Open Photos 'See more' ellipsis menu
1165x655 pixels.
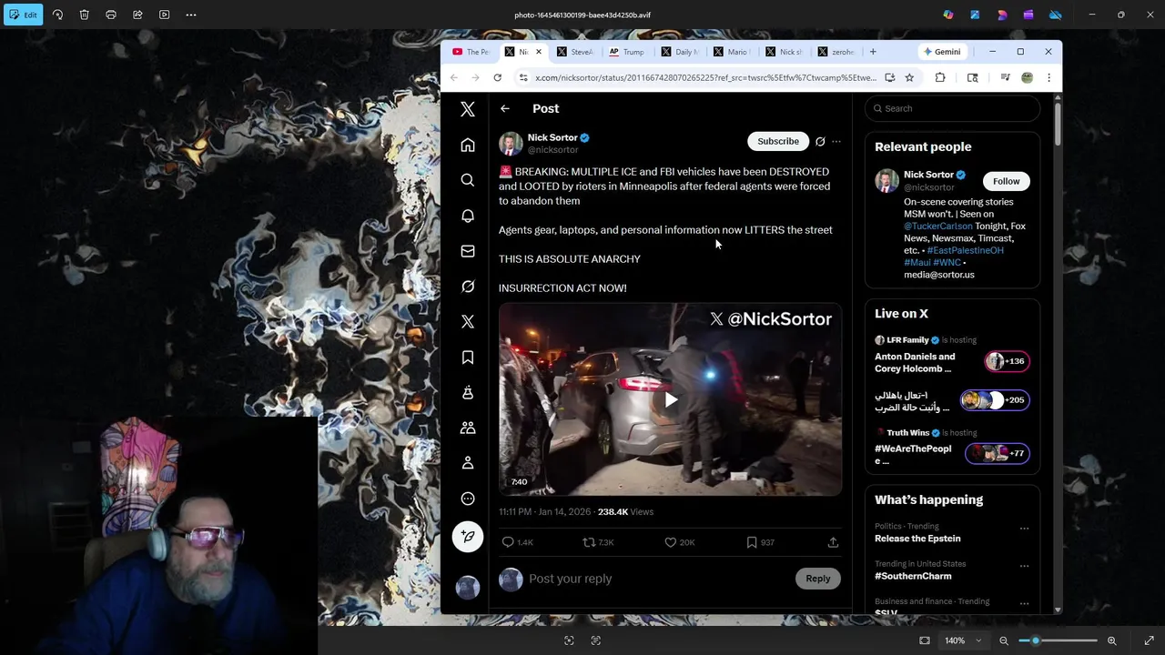(x=191, y=15)
